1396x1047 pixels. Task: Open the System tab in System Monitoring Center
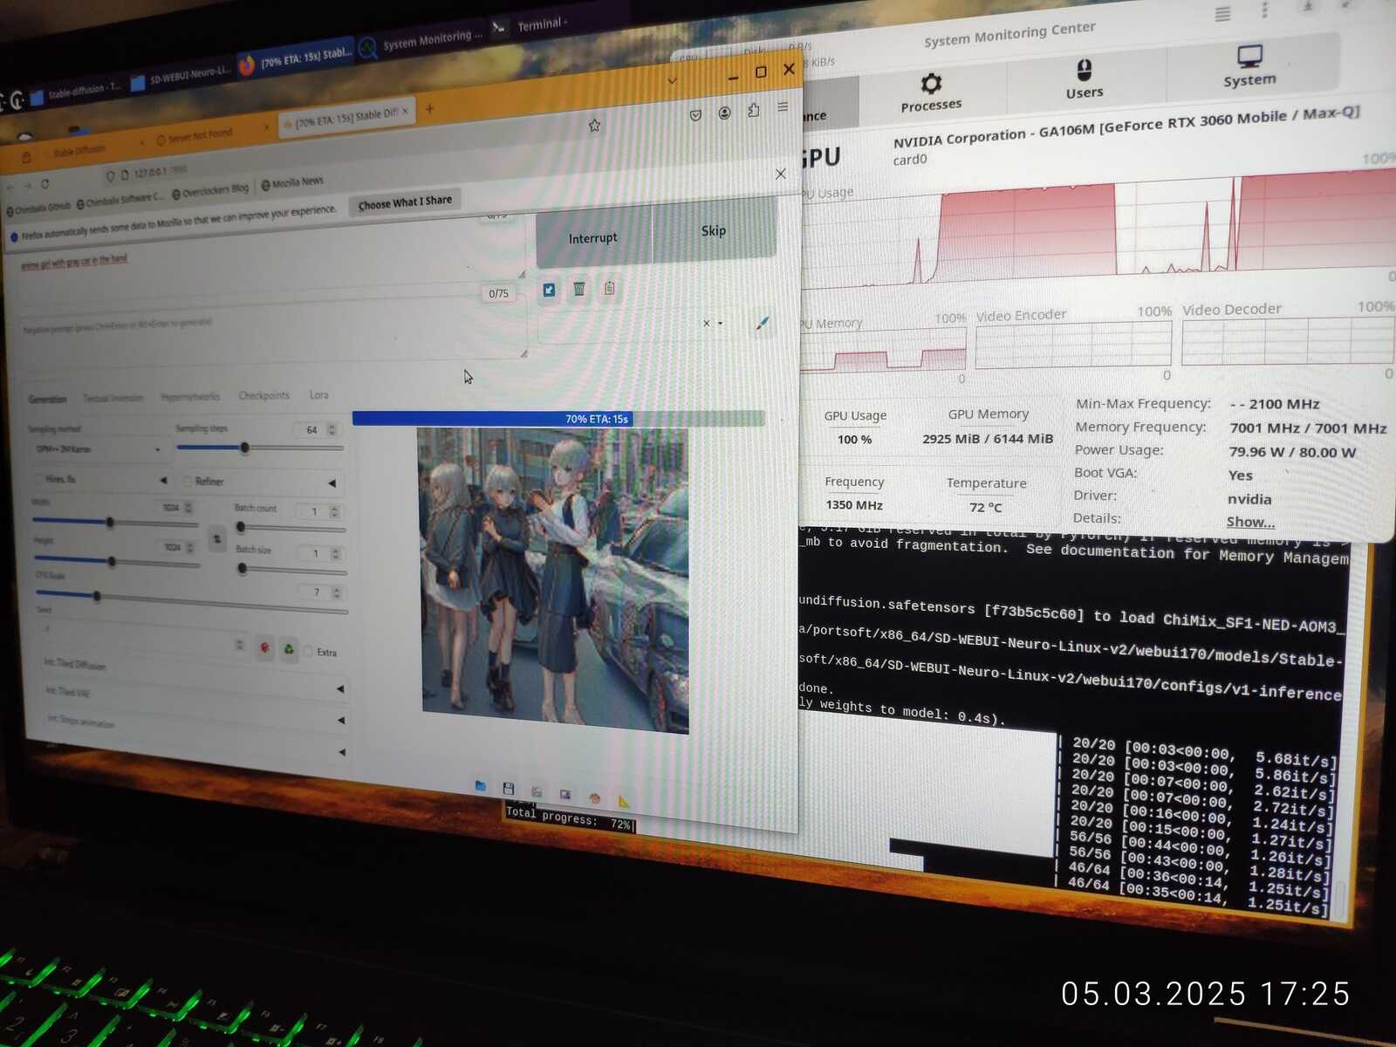tap(1249, 67)
